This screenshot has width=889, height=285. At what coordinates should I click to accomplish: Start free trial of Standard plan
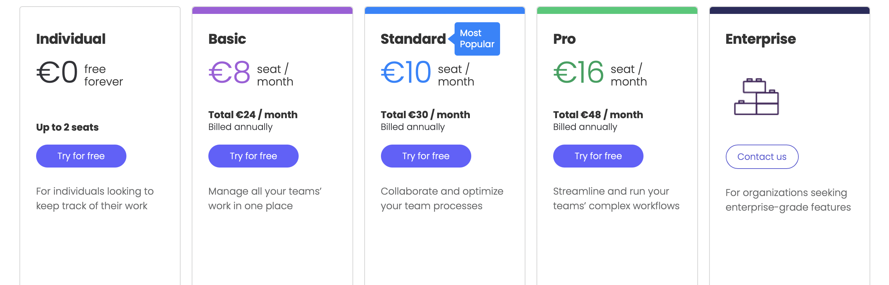426,156
